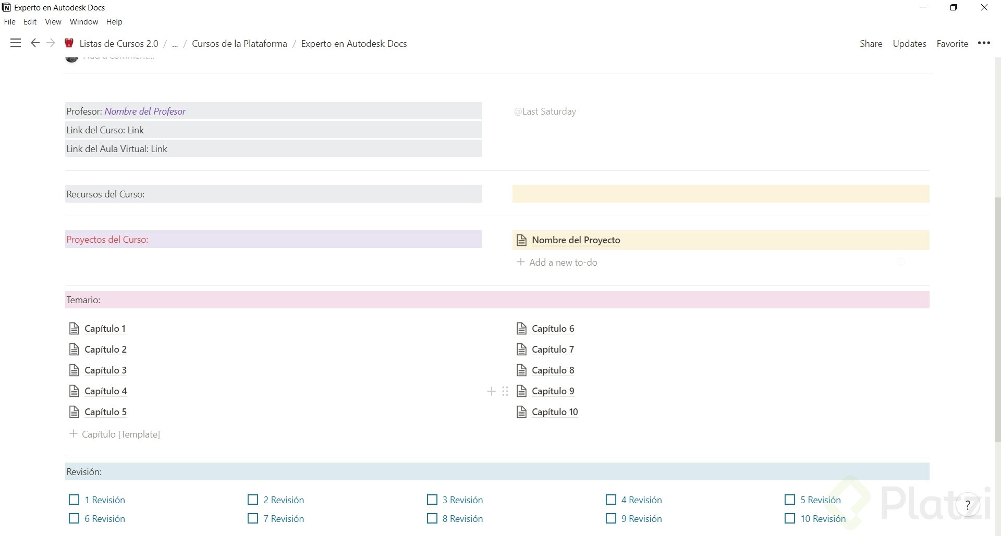Click the Link del Curso line

pos(273,130)
